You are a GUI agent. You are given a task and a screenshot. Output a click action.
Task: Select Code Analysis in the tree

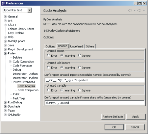pos(26,86)
